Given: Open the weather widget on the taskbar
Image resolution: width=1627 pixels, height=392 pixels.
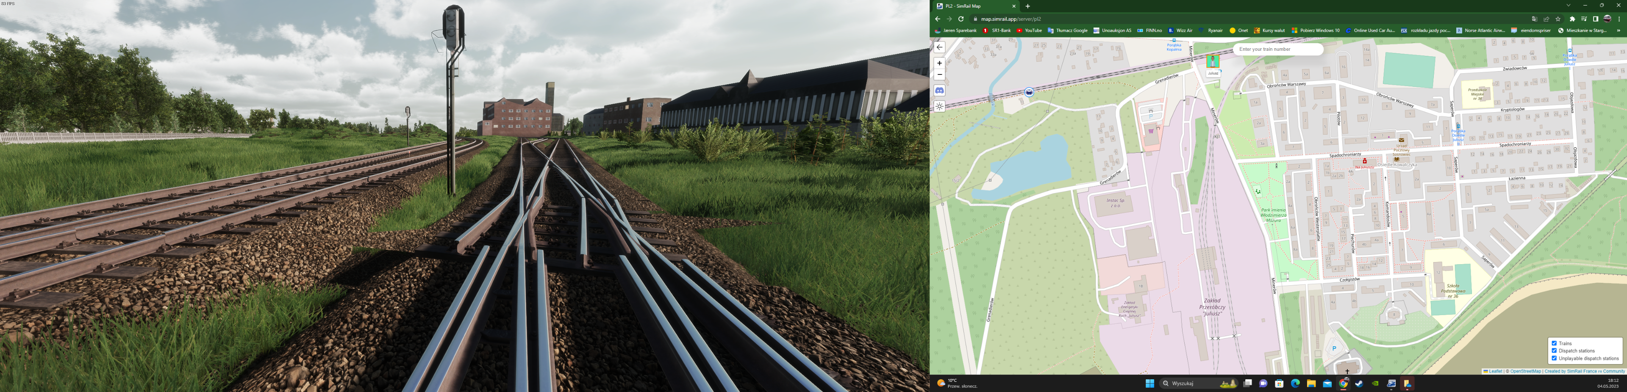Looking at the screenshot, I should coord(958,383).
